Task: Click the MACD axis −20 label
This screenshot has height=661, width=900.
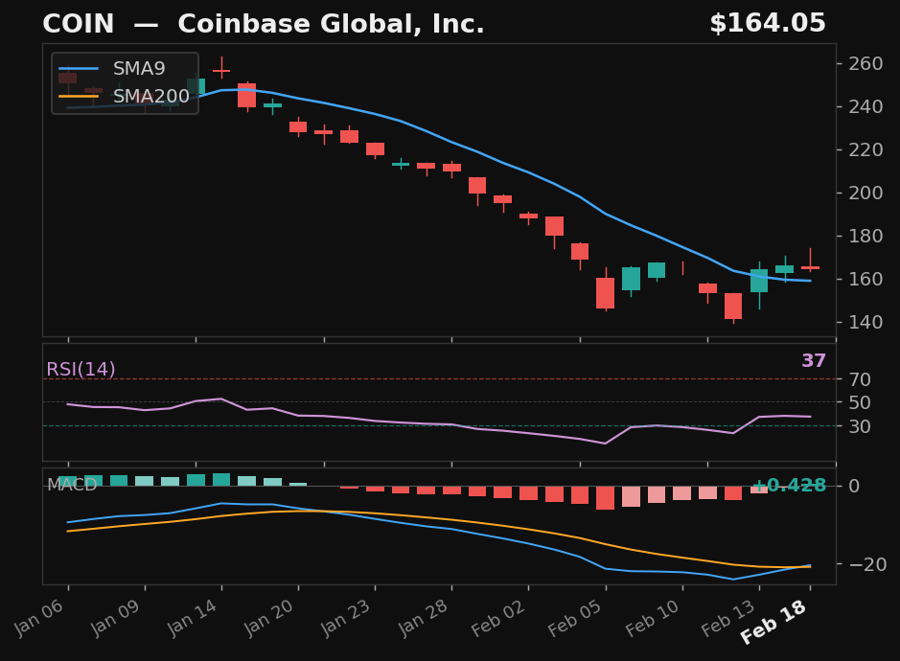Action: [867, 564]
